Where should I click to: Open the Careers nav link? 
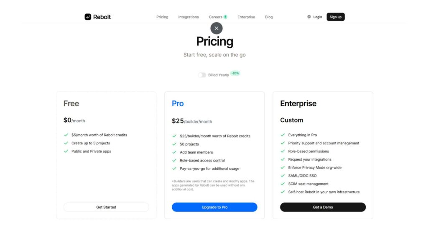[x=215, y=17]
